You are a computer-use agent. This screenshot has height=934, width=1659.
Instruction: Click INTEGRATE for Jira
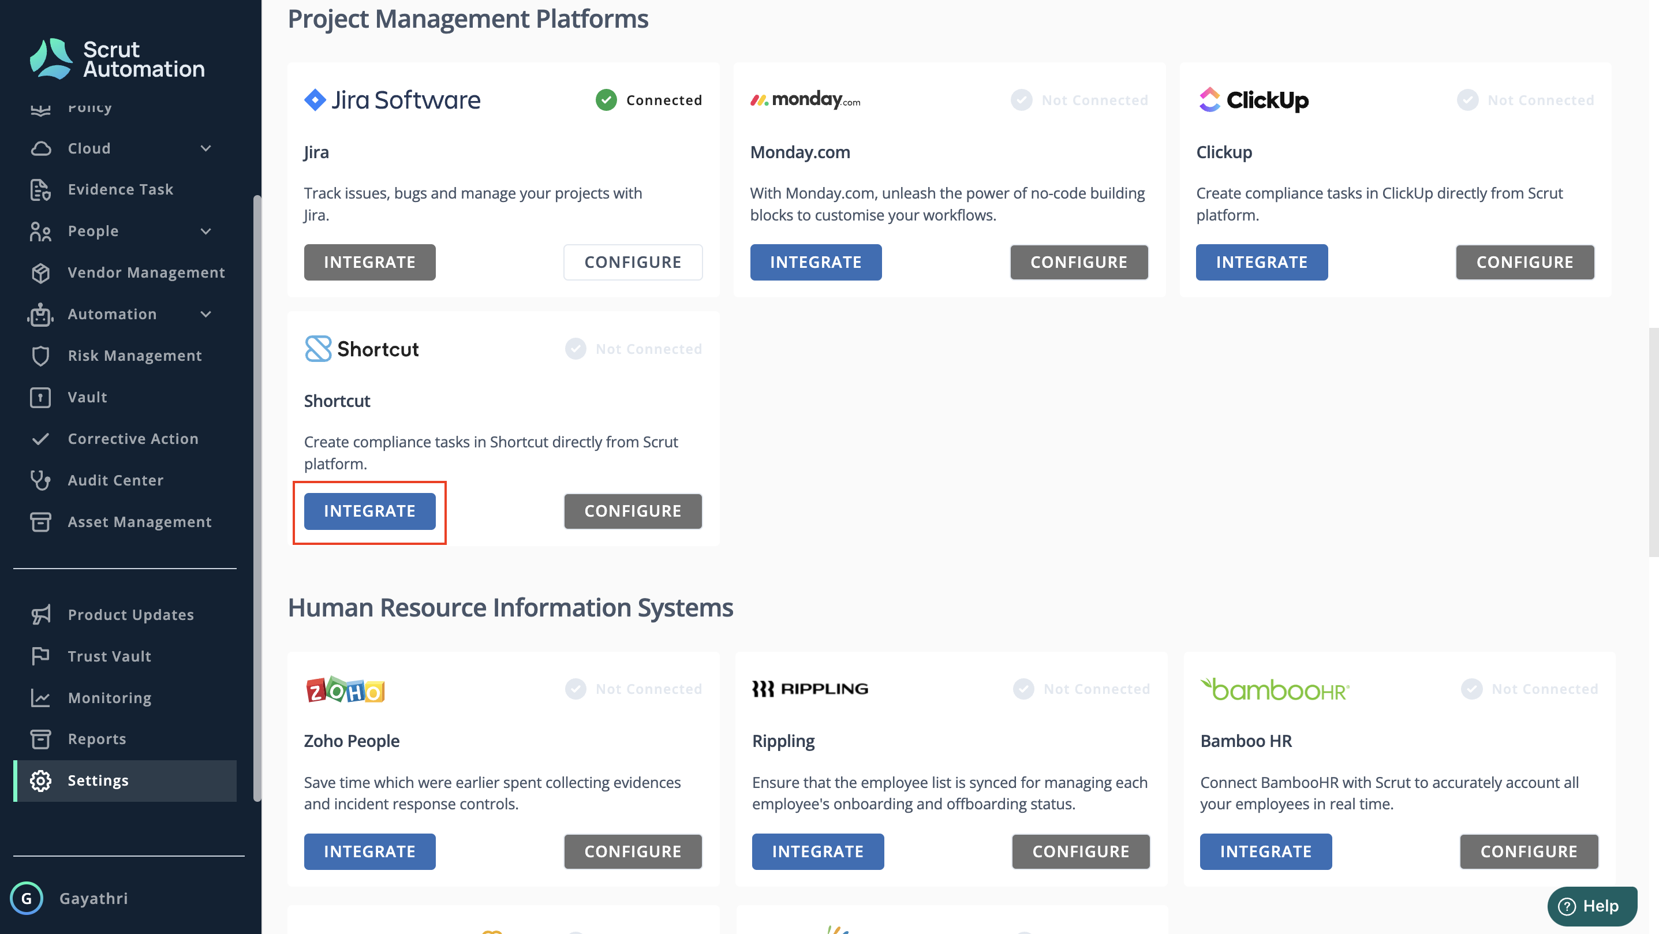tap(369, 262)
